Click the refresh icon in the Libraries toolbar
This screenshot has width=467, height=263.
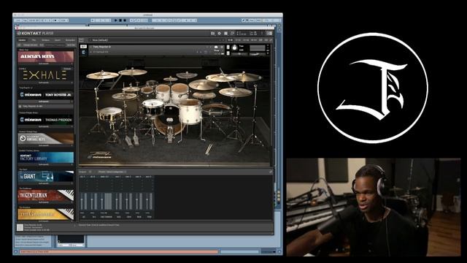coord(19,45)
